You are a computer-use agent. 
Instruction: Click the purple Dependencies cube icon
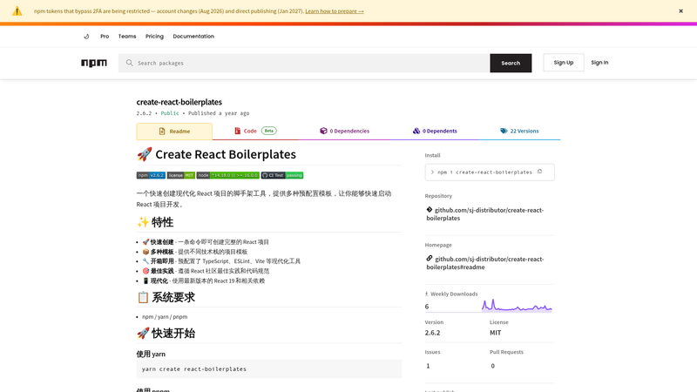click(323, 131)
